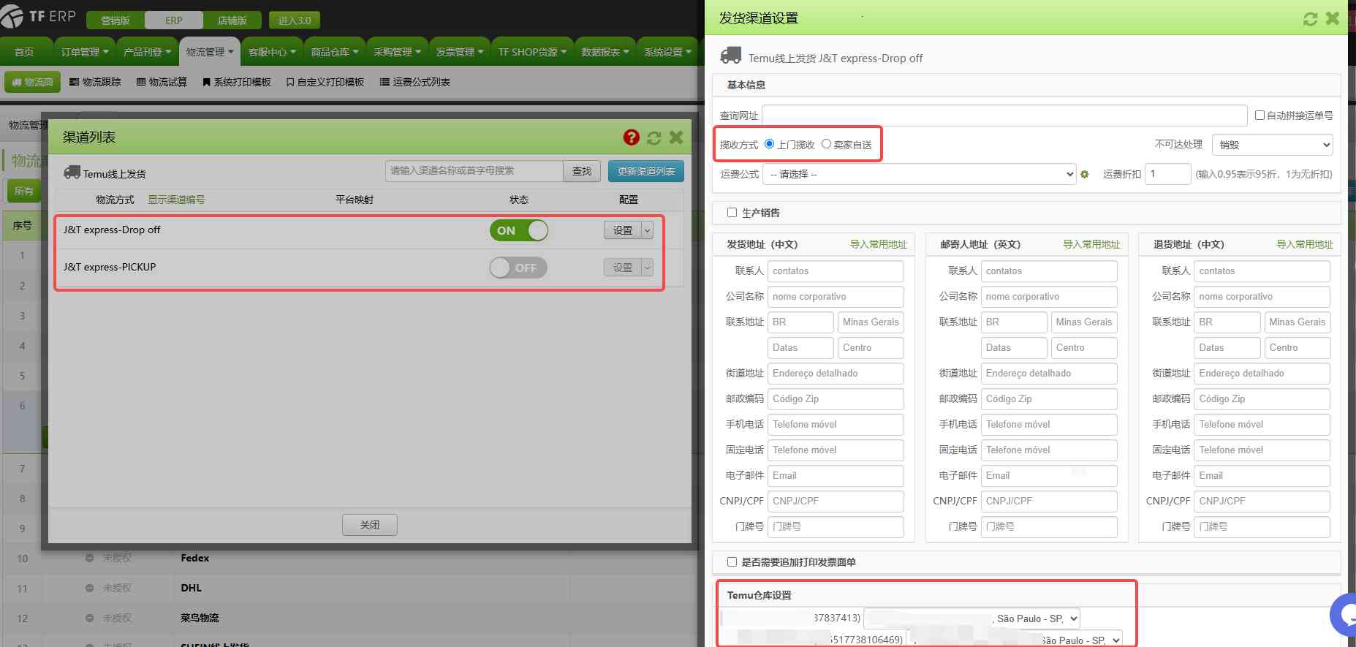Select 上门揽收 radio option

click(x=769, y=144)
